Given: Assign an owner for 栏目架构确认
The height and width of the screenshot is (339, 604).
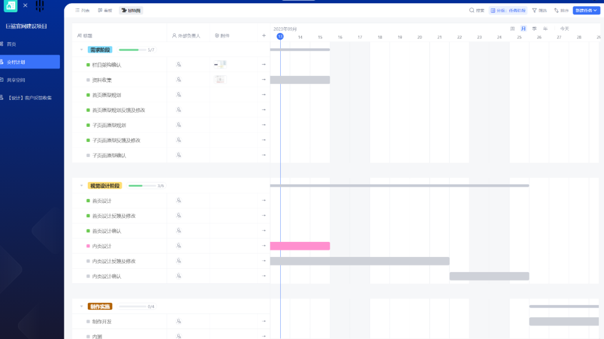Looking at the screenshot, I should click(x=178, y=65).
